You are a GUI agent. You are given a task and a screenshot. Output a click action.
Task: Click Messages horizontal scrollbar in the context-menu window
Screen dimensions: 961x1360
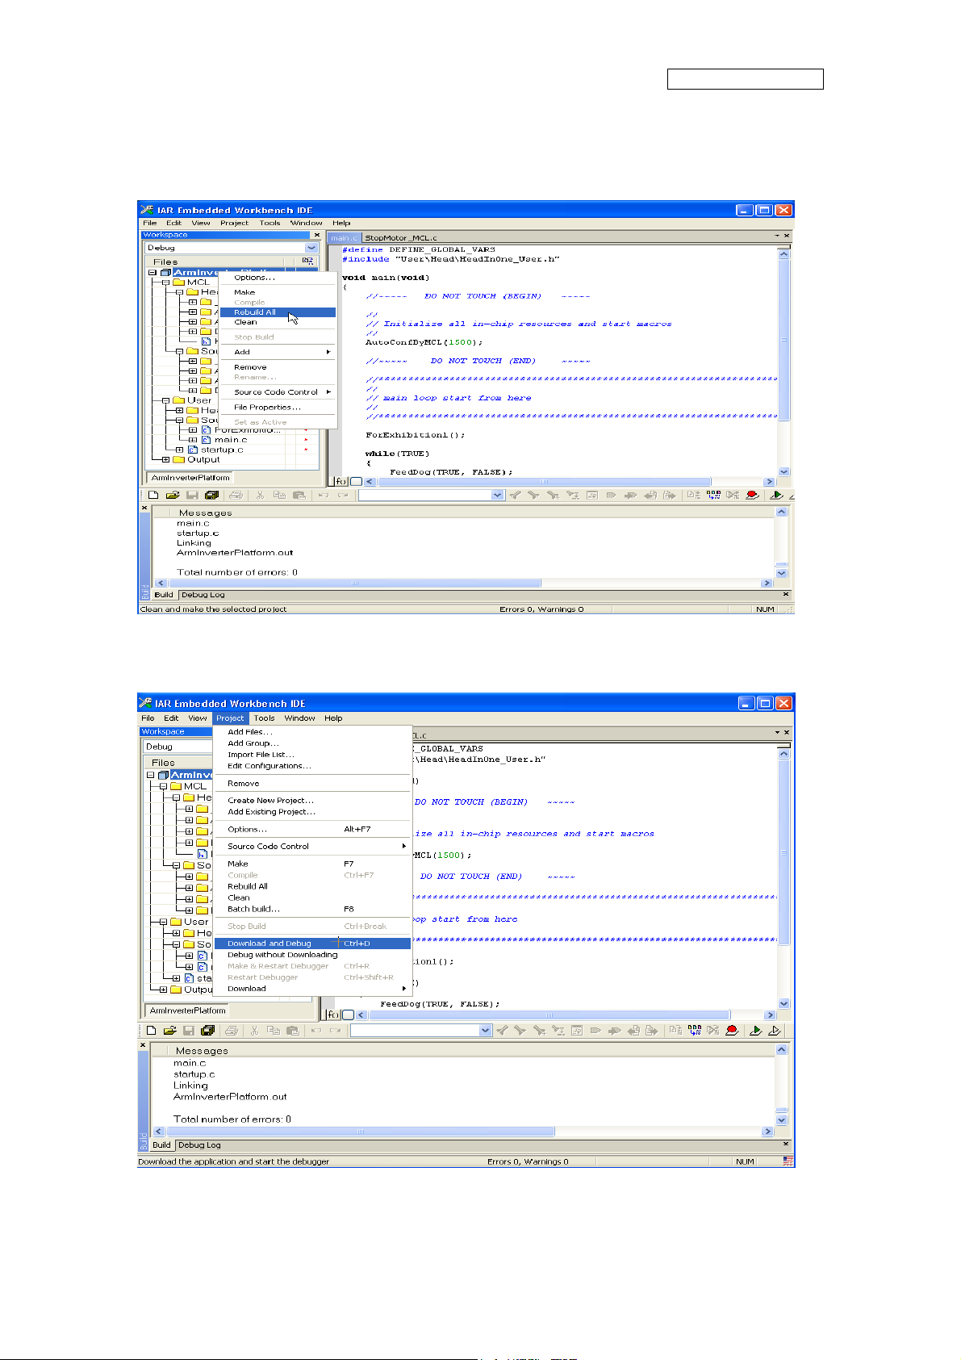pyautogui.click(x=355, y=583)
